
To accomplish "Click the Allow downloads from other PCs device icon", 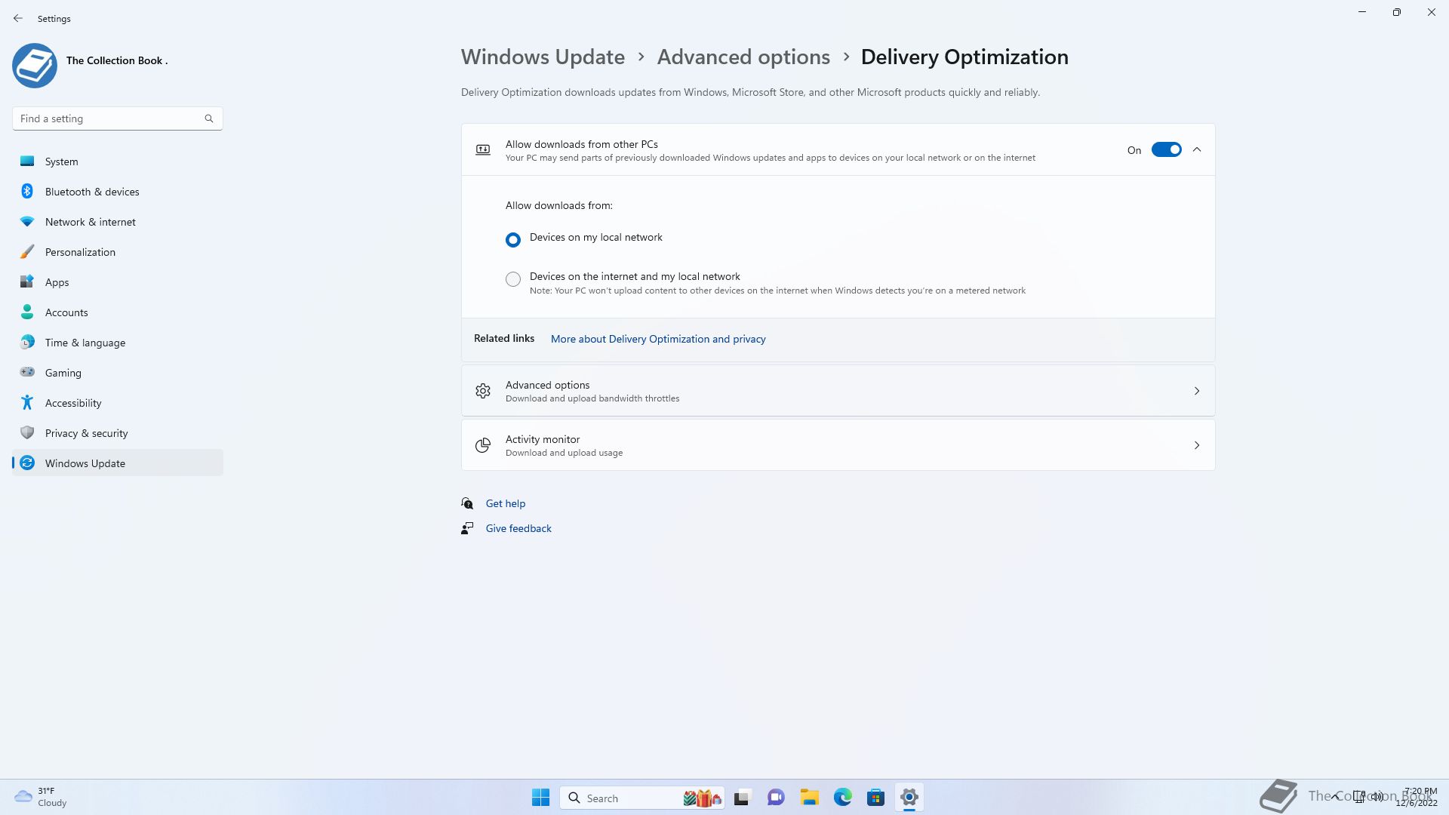I will [483, 149].
